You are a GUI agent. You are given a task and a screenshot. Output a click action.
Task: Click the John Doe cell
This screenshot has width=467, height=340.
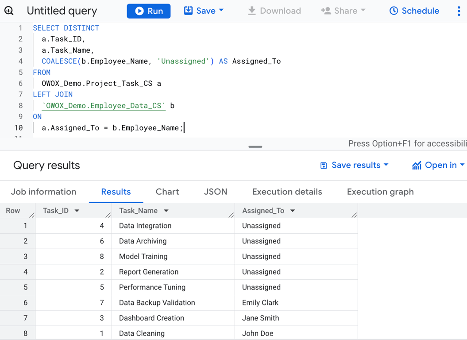coord(296,333)
